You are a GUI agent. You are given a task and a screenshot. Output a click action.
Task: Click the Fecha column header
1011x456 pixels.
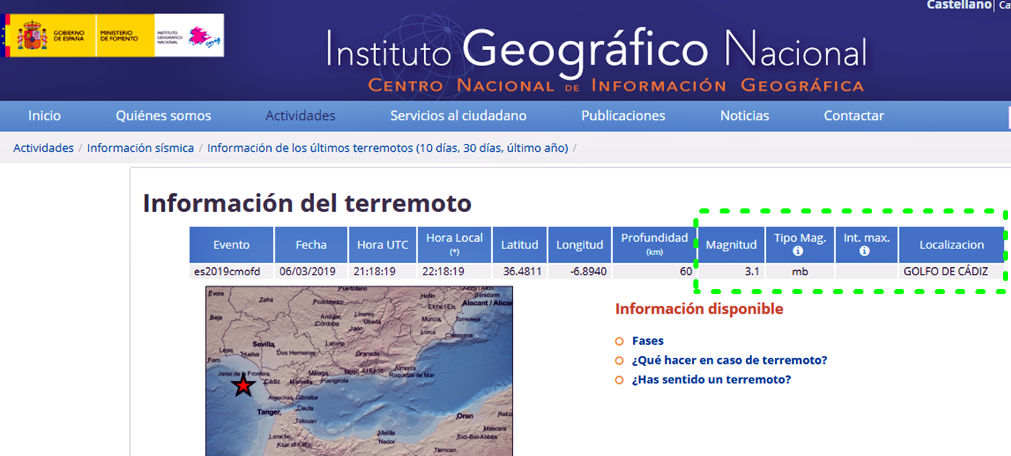[x=311, y=245]
